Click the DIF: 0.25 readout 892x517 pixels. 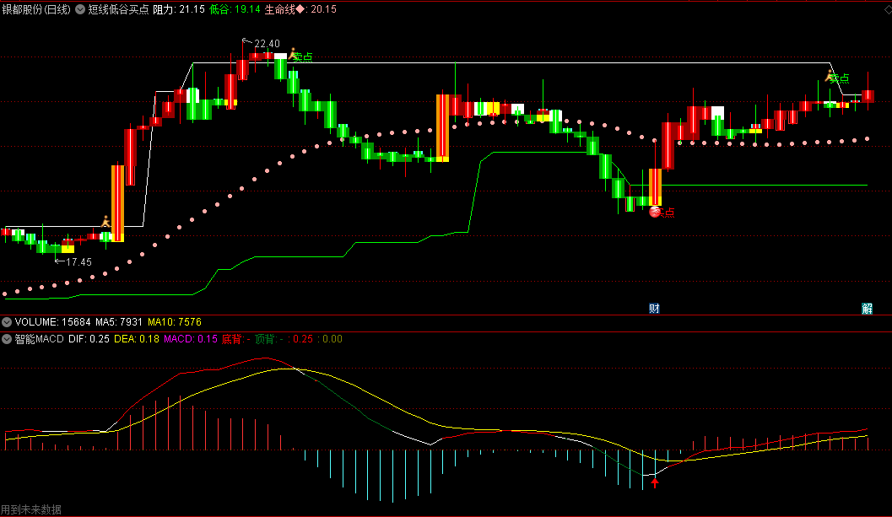pyautogui.click(x=89, y=339)
